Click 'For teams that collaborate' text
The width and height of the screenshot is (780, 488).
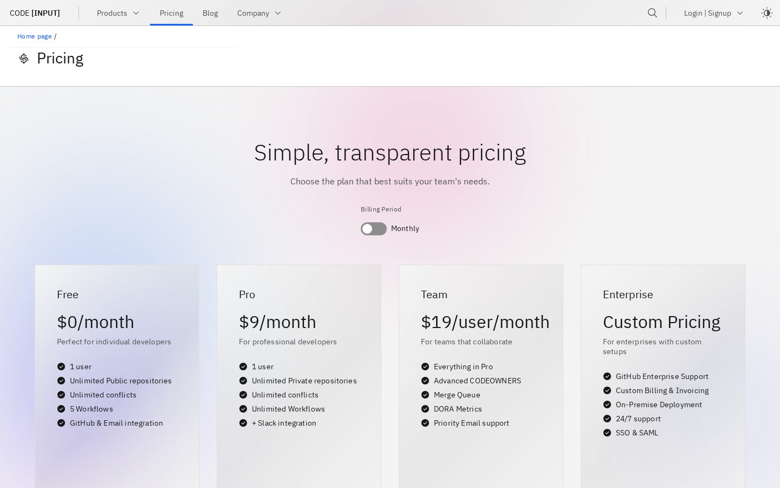(466, 342)
